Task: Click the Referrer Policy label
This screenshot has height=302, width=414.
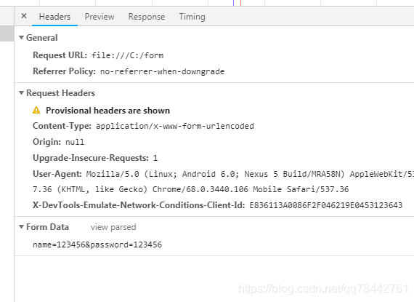Action: coord(64,71)
